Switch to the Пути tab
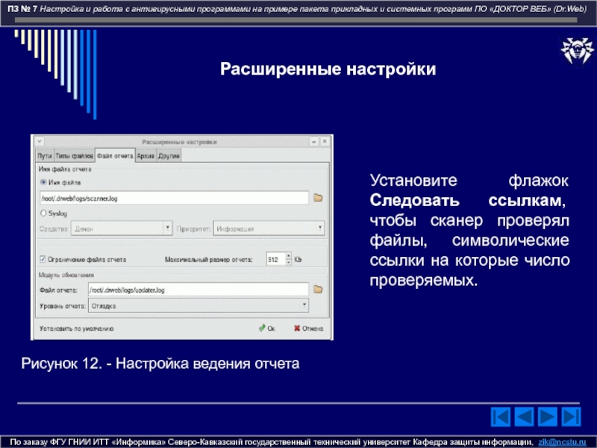 [x=44, y=155]
